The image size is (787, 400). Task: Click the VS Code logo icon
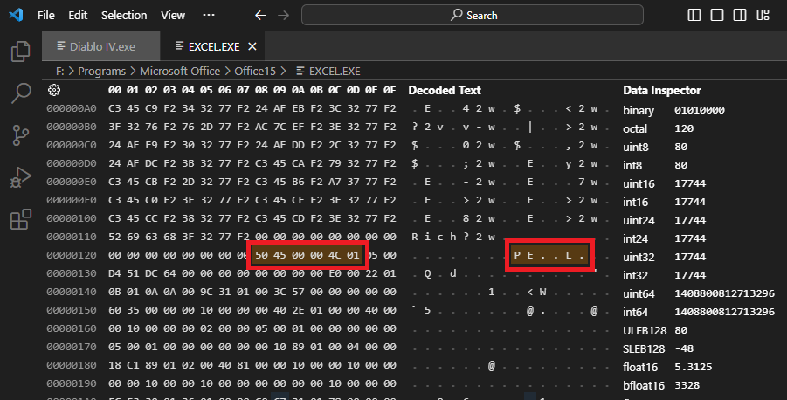[16, 15]
